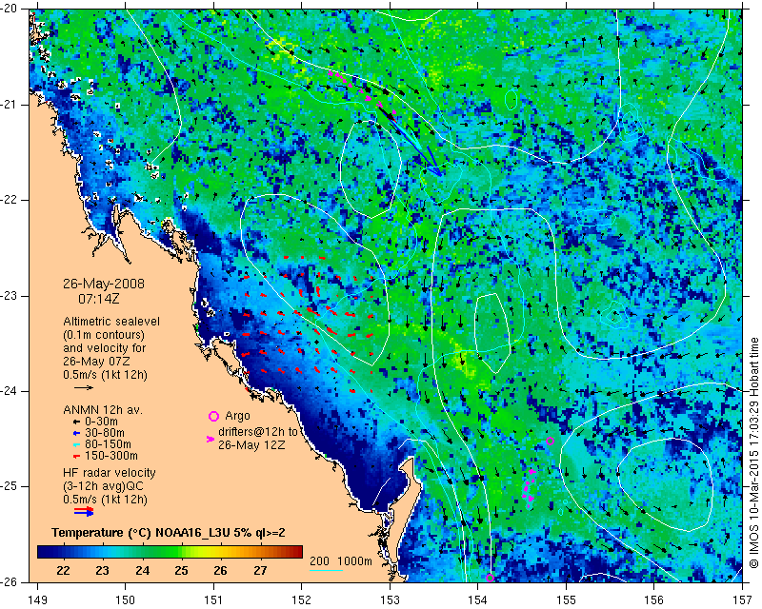Click the '26-May-2008' date text

click(x=104, y=284)
